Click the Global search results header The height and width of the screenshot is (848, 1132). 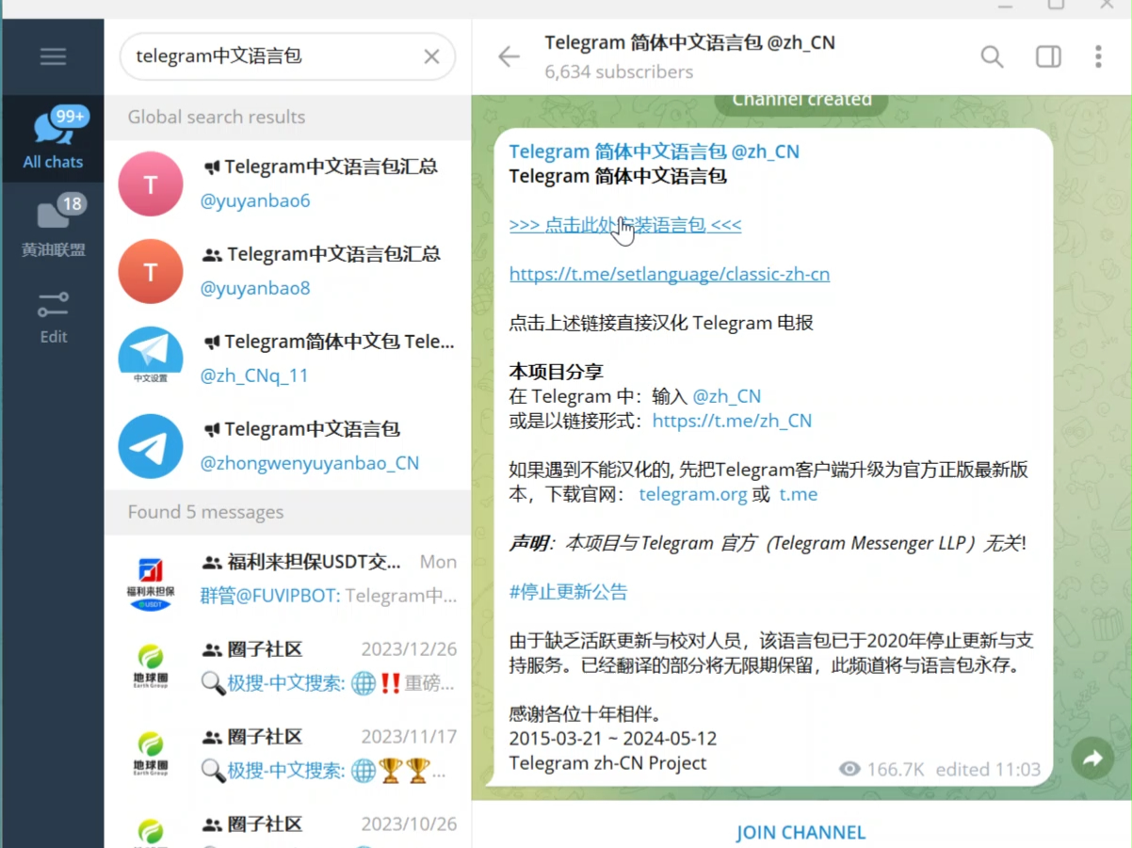[x=217, y=117]
